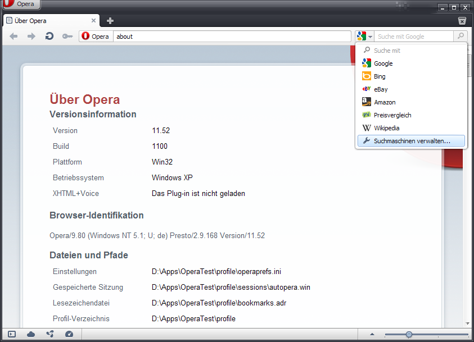Viewport: 474px width, 342px height.
Task: Click the Einstellungen label
Action: tap(75, 271)
